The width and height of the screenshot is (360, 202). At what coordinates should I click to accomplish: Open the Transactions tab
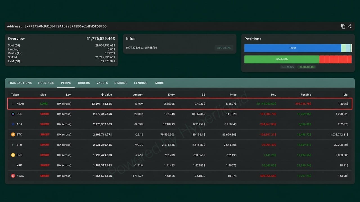coord(20,83)
